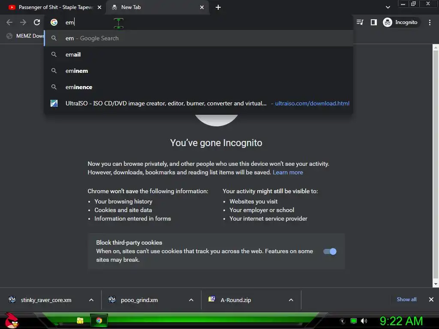
Task: Click the Chrome taskbar icon
Action: tap(99, 320)
